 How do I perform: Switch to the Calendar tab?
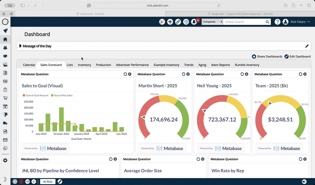pyautogui.click(x=29, y=65)
